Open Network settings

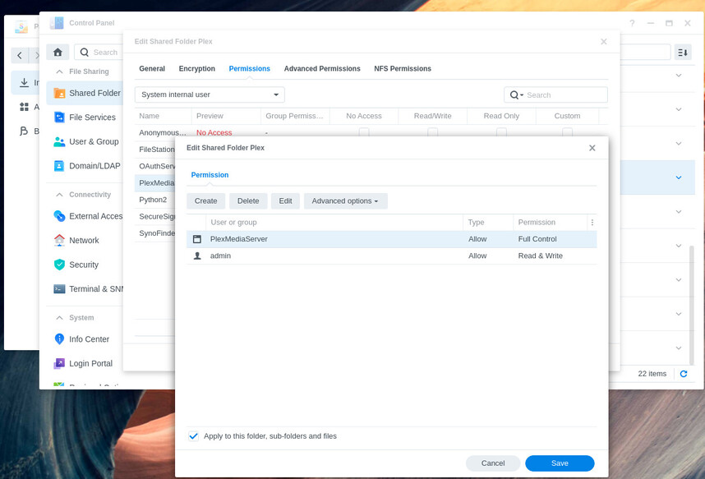click(x=85, y=241)
